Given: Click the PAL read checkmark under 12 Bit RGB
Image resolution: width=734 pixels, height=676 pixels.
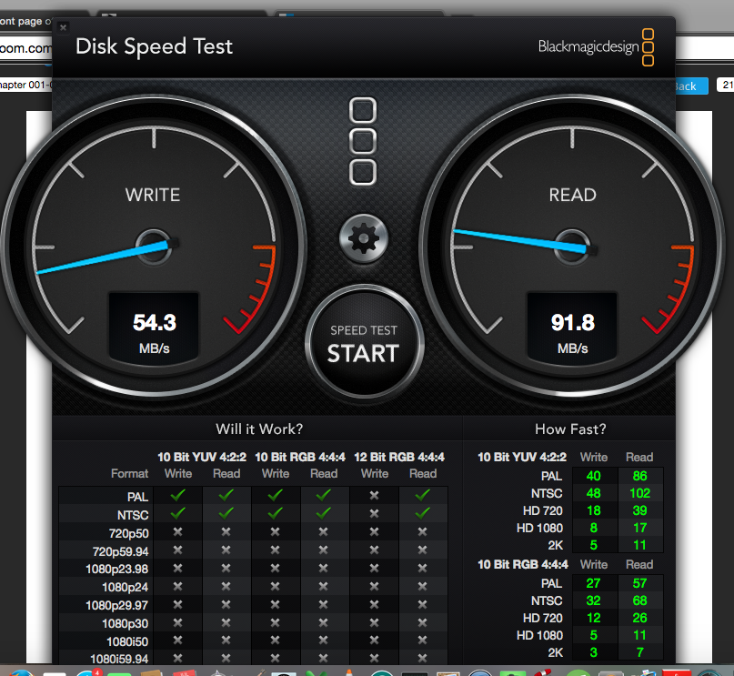Looking at the screenshot, I should pos(423,495).
